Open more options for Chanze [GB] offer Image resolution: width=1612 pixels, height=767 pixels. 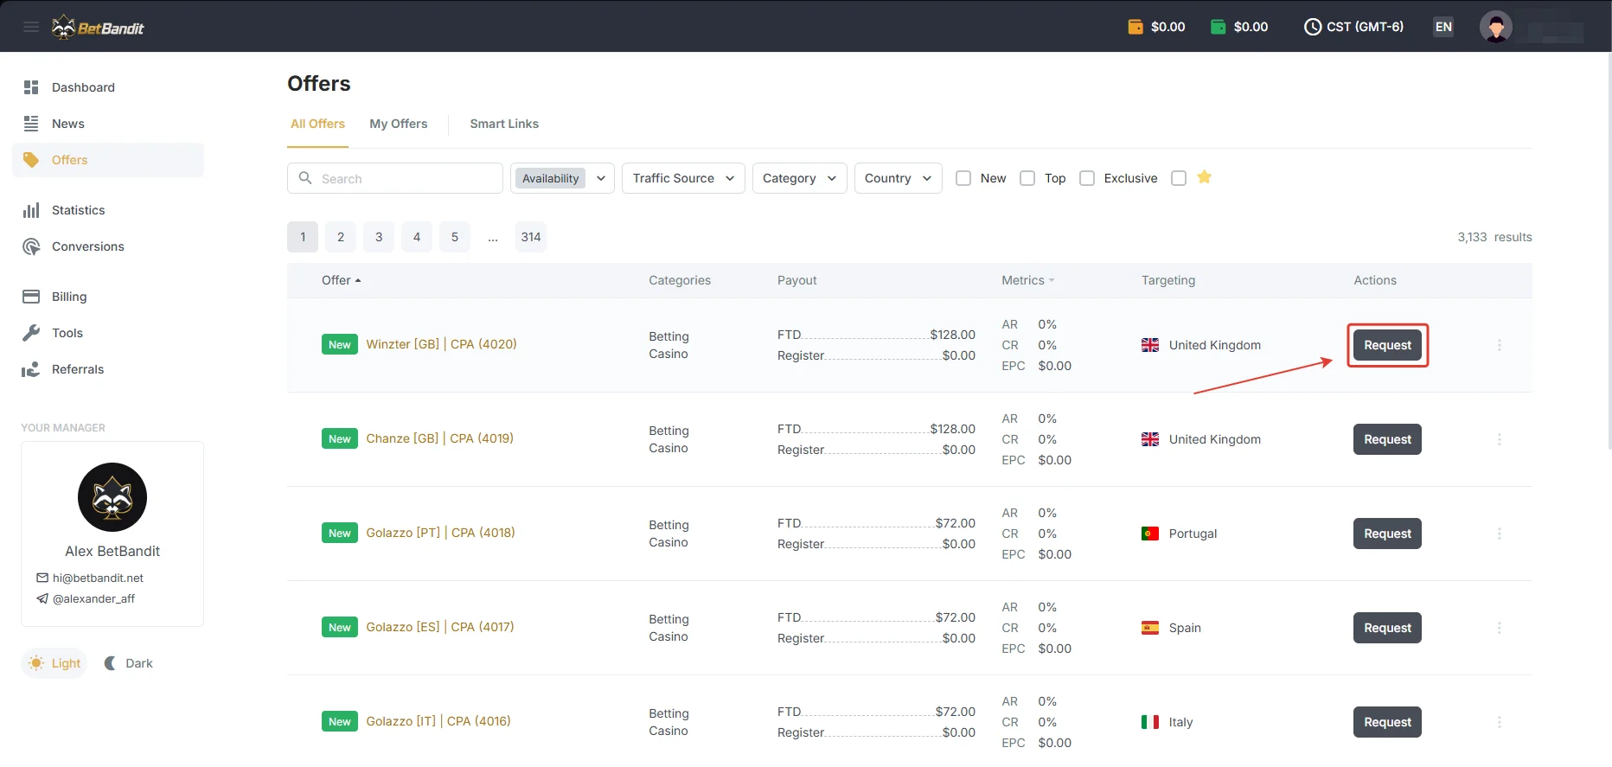[x=1500, y=439]
